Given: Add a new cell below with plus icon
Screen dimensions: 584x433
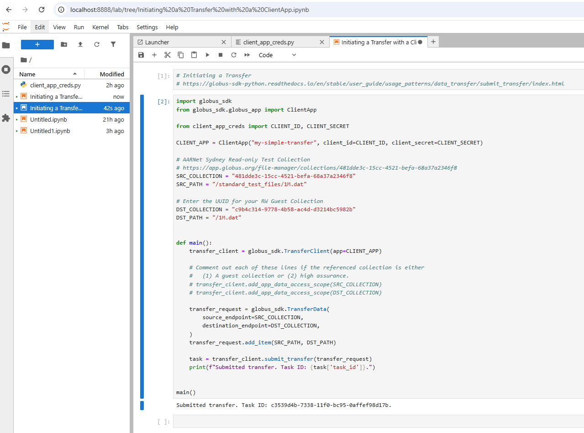Looking at the screenshot, I should pos(154,55).
